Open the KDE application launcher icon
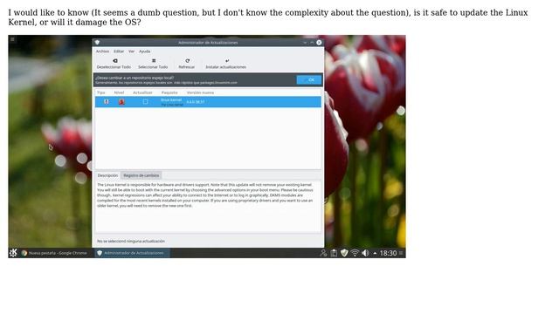The width and height of the screenshot is (559, 314). (13, 253)
